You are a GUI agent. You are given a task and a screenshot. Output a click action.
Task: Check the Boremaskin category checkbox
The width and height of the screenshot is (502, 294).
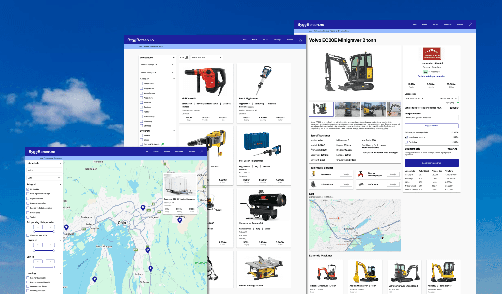141,84
